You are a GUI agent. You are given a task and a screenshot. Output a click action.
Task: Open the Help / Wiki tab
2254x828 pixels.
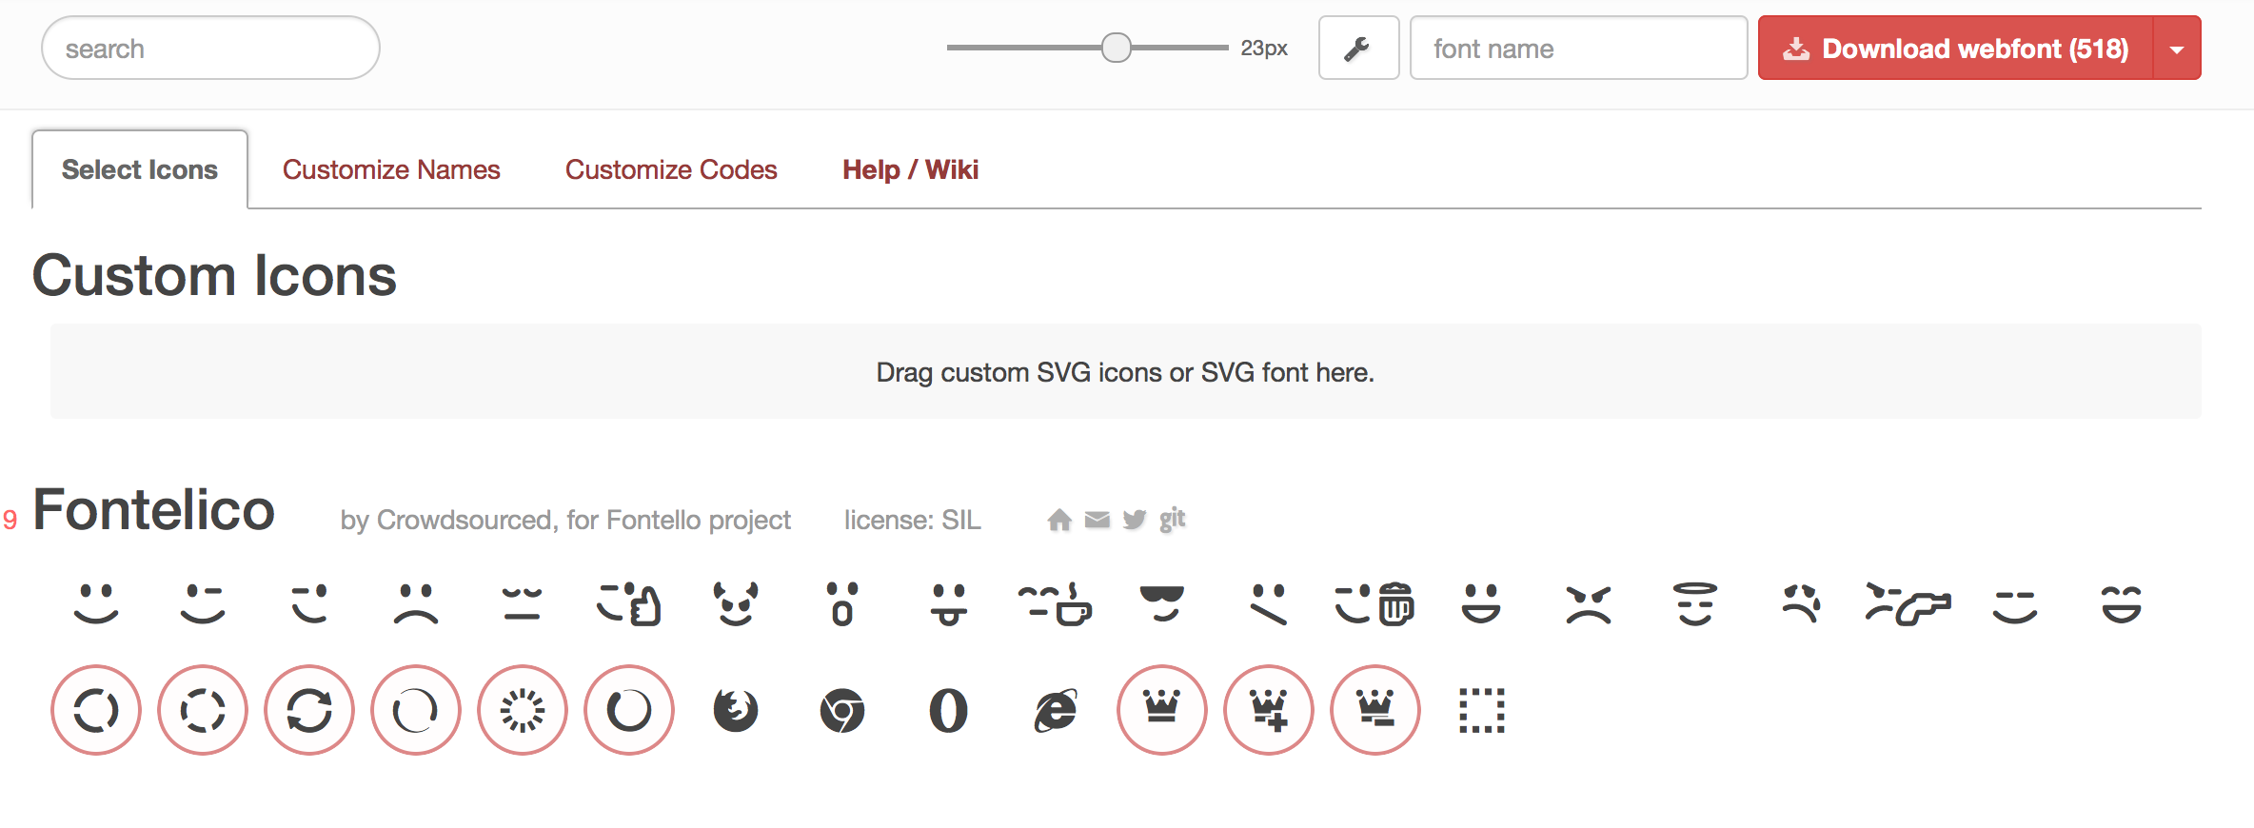pyautogui.click(x=909, y=169)
